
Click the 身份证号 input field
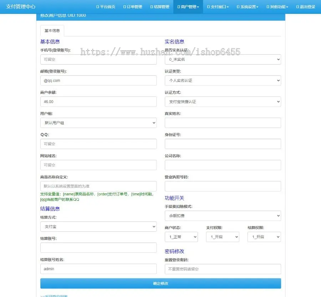tap(223, 144)
